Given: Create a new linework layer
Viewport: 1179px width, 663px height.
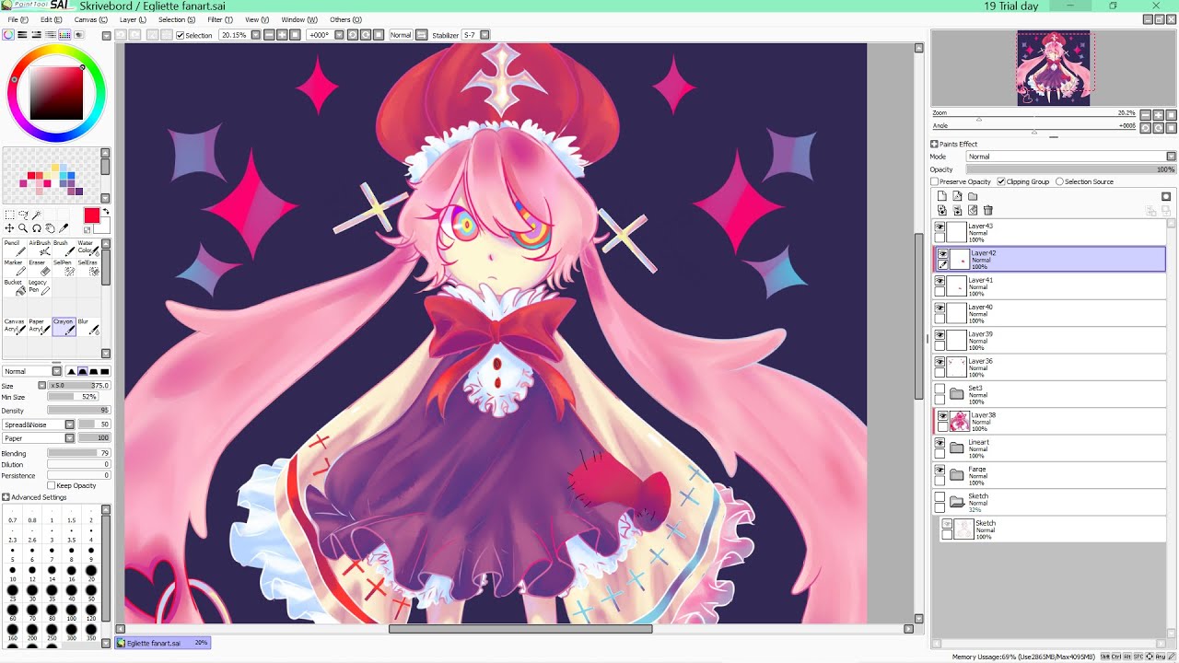Looking at the screenshot, I should click(x=957, y=196).
